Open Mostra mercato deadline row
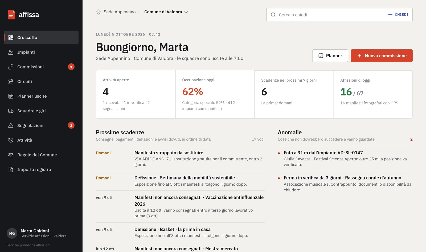This screenshot has width=426, height=252. 180,247
